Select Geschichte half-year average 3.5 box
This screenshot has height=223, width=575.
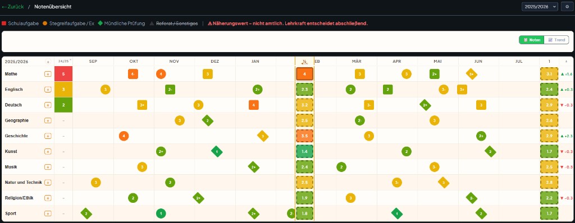(304, 136)
